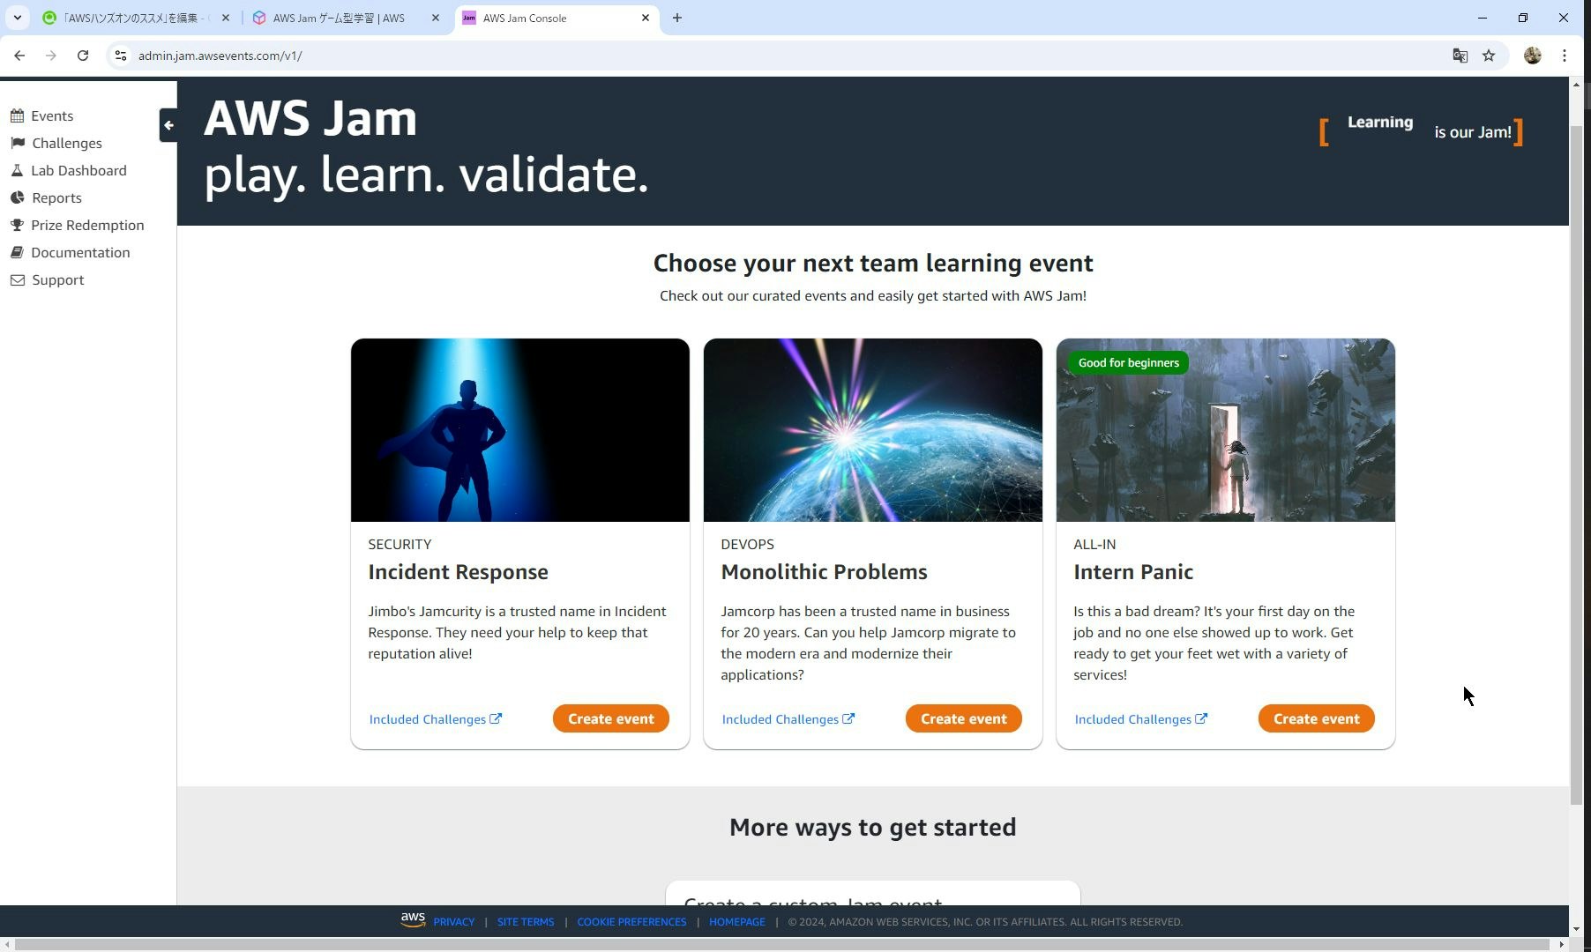Viewport: 1591px width, 952px height.
Task: Create event for Intern Panic
Action: (1316, 718)
